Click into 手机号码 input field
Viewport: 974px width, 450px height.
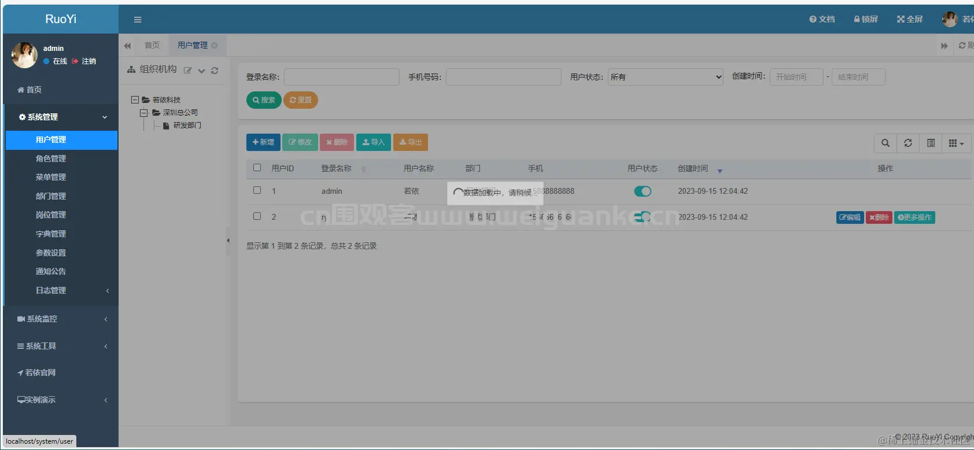504,77
